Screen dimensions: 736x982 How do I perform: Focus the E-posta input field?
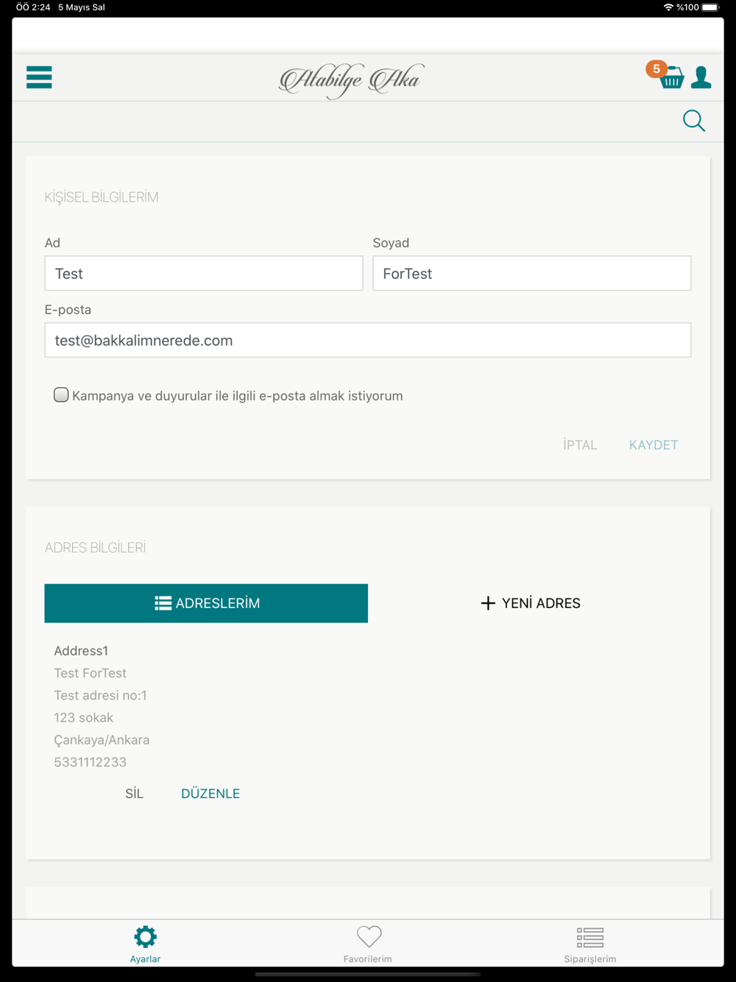pyautogui.click(x=368, y=340)
